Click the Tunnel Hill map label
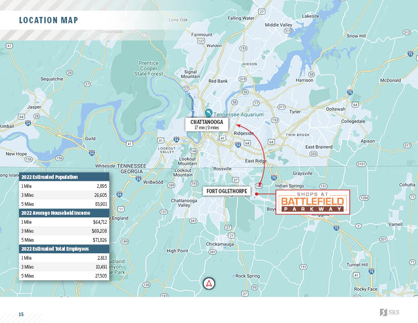This screenshot has height=323, width=418. click(357, 264)
